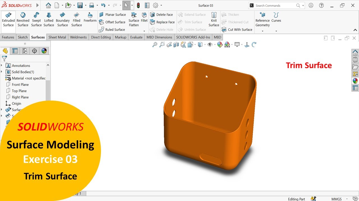The height and width of the screenshot is (201, 359).
Task: Open the Display Style cube icon
Action: (200, 44)
